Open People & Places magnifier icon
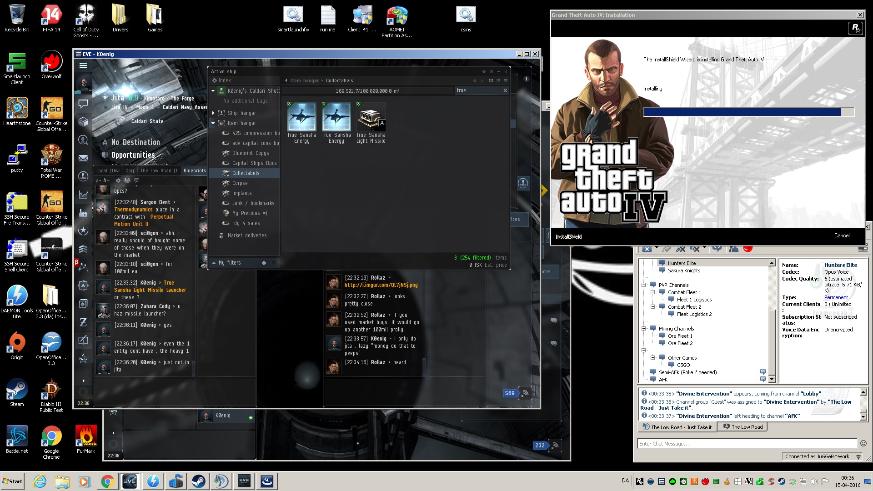The image size is (873, 491). (x=83, y=140)
